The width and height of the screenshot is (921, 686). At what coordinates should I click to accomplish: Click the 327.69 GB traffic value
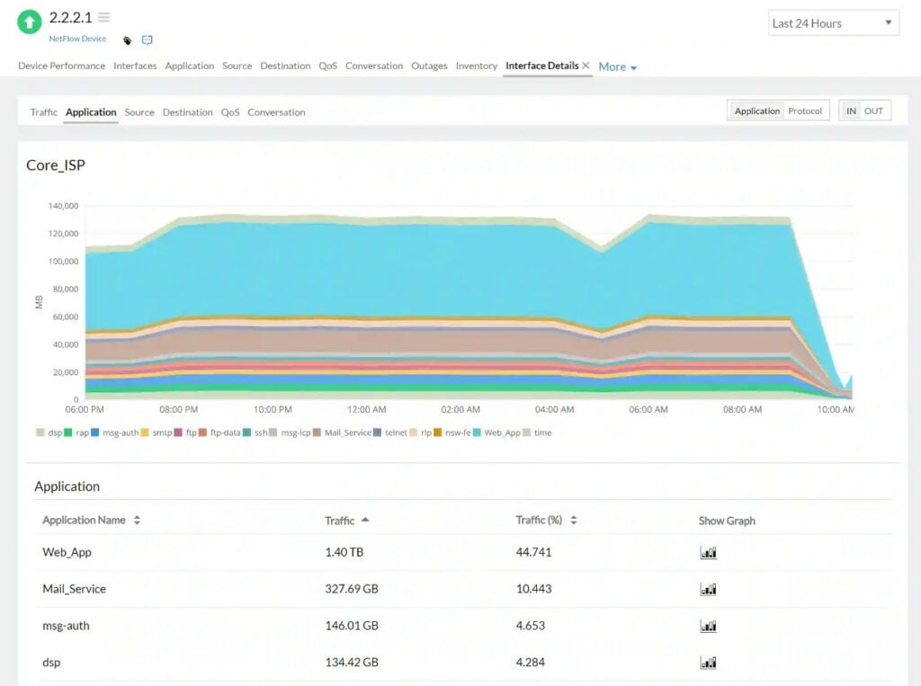pyautogui.click(x=352, y=589)
